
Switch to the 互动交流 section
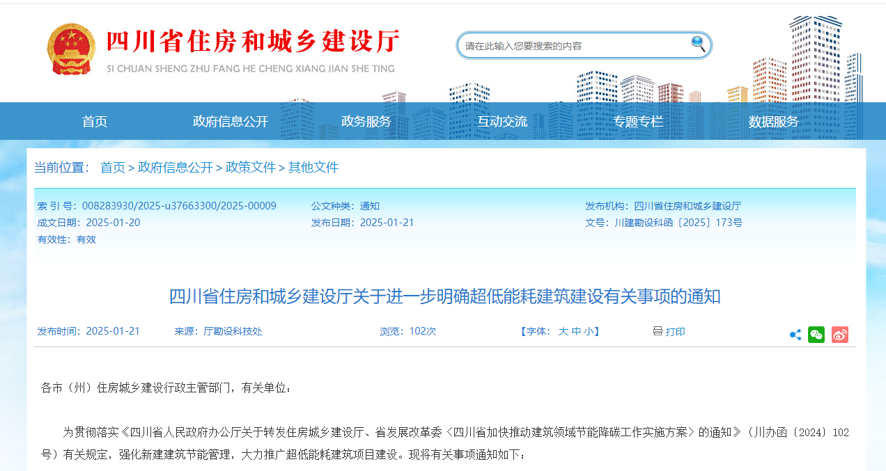click(x=501, y=120)
